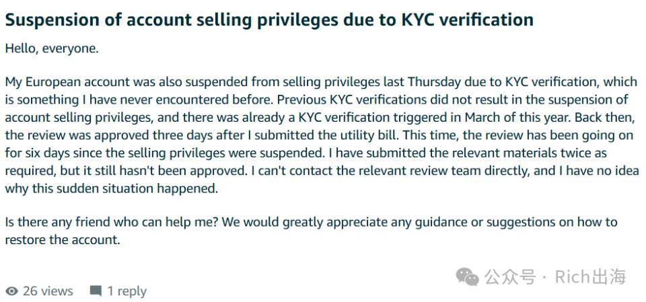Click the "Rich出海" watermark text
This screenshot has height=302, width=646.
point(590,277)
